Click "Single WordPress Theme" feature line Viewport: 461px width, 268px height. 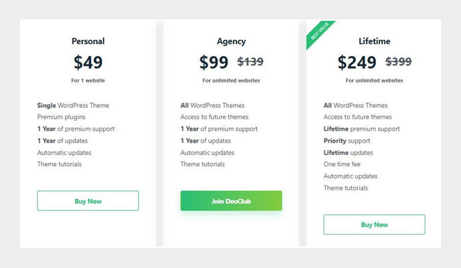point(73,105)
